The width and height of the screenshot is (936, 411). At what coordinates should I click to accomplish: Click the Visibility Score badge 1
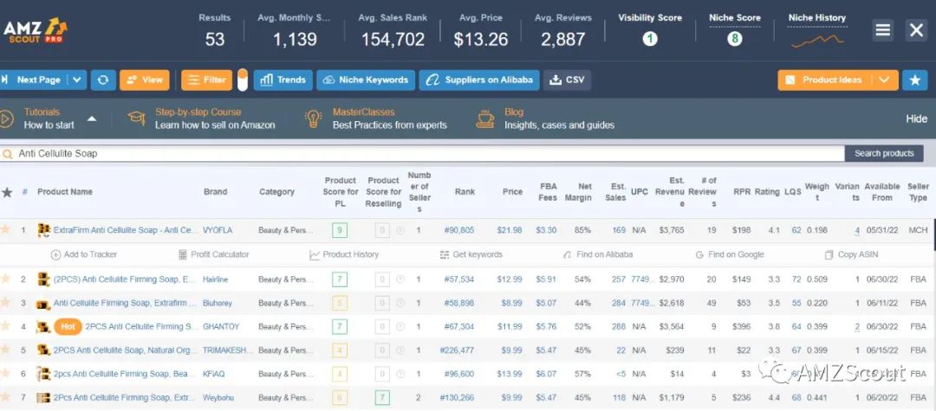click(649, 39)
